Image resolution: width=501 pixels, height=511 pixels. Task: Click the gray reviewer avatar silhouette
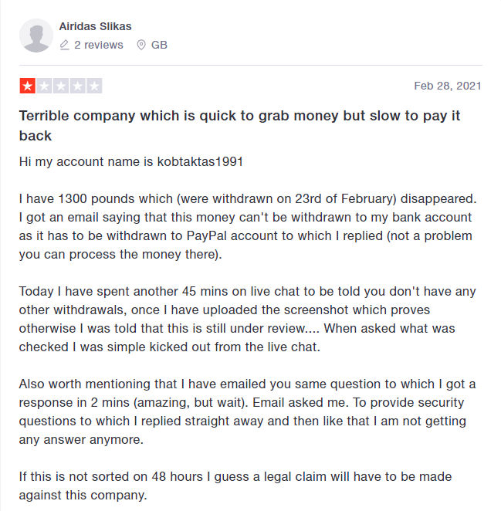click(x=36, y=36)
